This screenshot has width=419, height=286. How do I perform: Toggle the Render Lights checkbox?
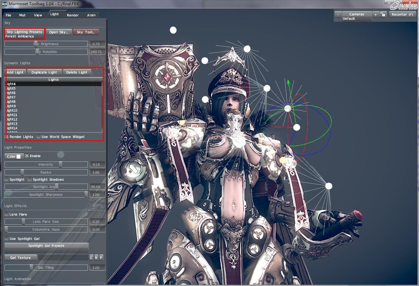[7, 137]
